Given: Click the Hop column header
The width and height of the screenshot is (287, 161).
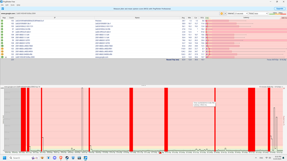Looking at the screenshot, I should [x=4, y=18].
